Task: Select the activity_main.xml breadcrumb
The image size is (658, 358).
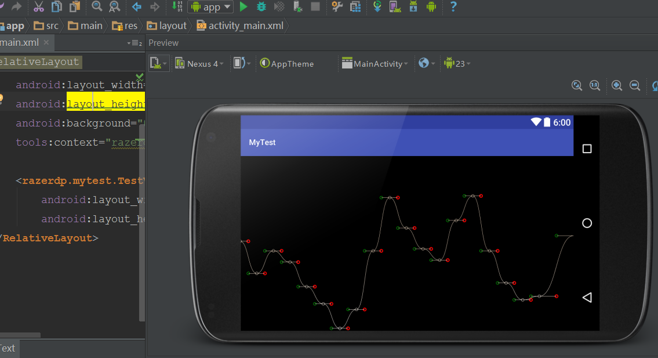Action: pyautogui.click(x=241, y=26)
